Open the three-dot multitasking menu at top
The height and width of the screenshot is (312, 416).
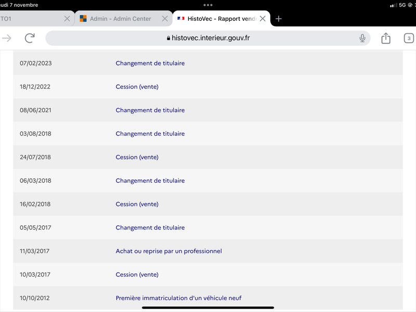click(207, 5)
